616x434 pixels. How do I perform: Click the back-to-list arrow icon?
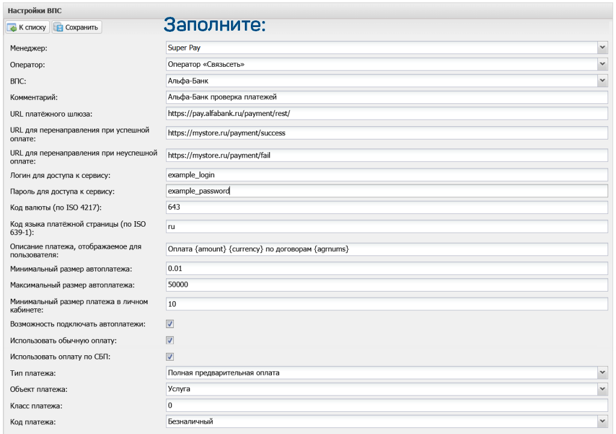[12, 27]
